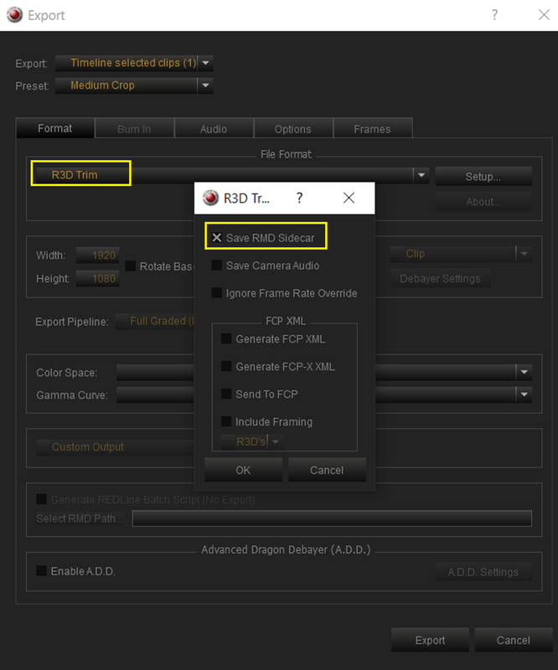This screenshot has height=670, width=558.
Task: Enable Generate FCP XML
Action: click(x=226, y=339)
